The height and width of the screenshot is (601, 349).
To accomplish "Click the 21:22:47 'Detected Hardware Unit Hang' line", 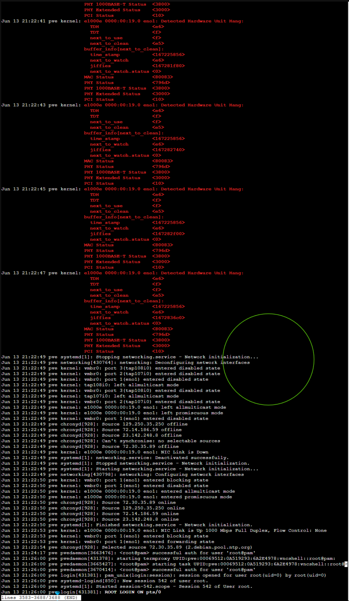I will (122, 273).
